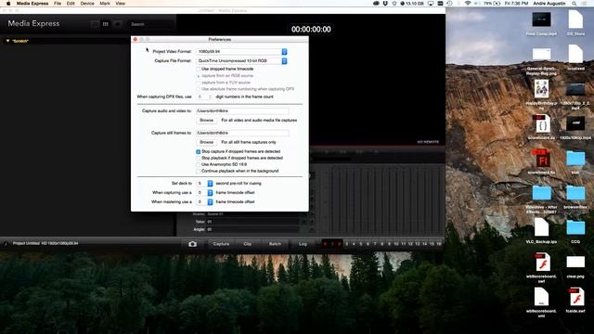The image size is (594, 334).
Task: Open Capture File Format dropdown
Action: (241, 61)
